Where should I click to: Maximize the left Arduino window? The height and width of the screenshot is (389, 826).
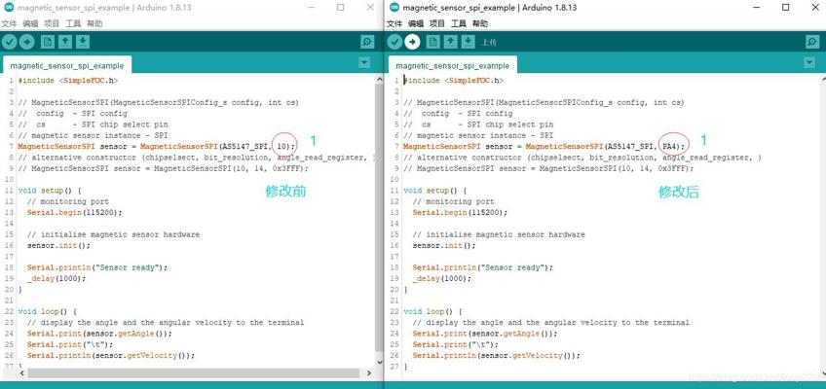coord(341,8)
